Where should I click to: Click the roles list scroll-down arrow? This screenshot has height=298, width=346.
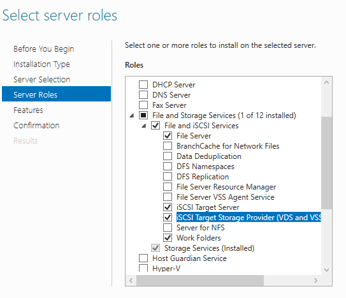coord(327,270)
